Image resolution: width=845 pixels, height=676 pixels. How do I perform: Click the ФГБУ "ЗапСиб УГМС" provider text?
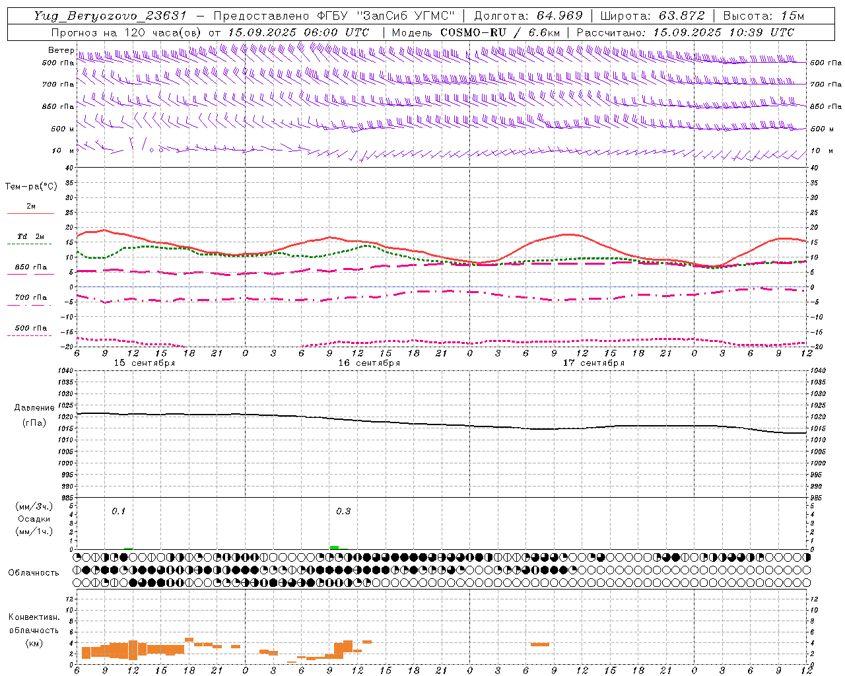click(x=386, y=16)
